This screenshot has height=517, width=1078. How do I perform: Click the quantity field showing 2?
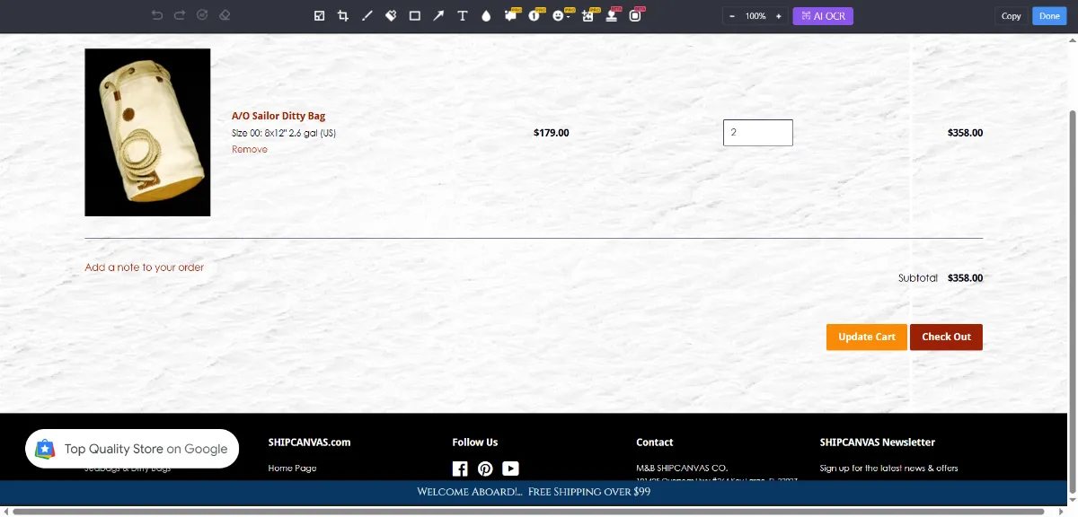point(758,132)
